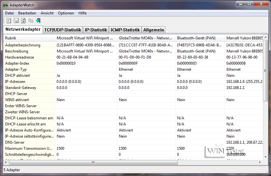Select the Schnittstellengeschwindigk... row label
The image size is (271, 176).
tap(29, 155)
